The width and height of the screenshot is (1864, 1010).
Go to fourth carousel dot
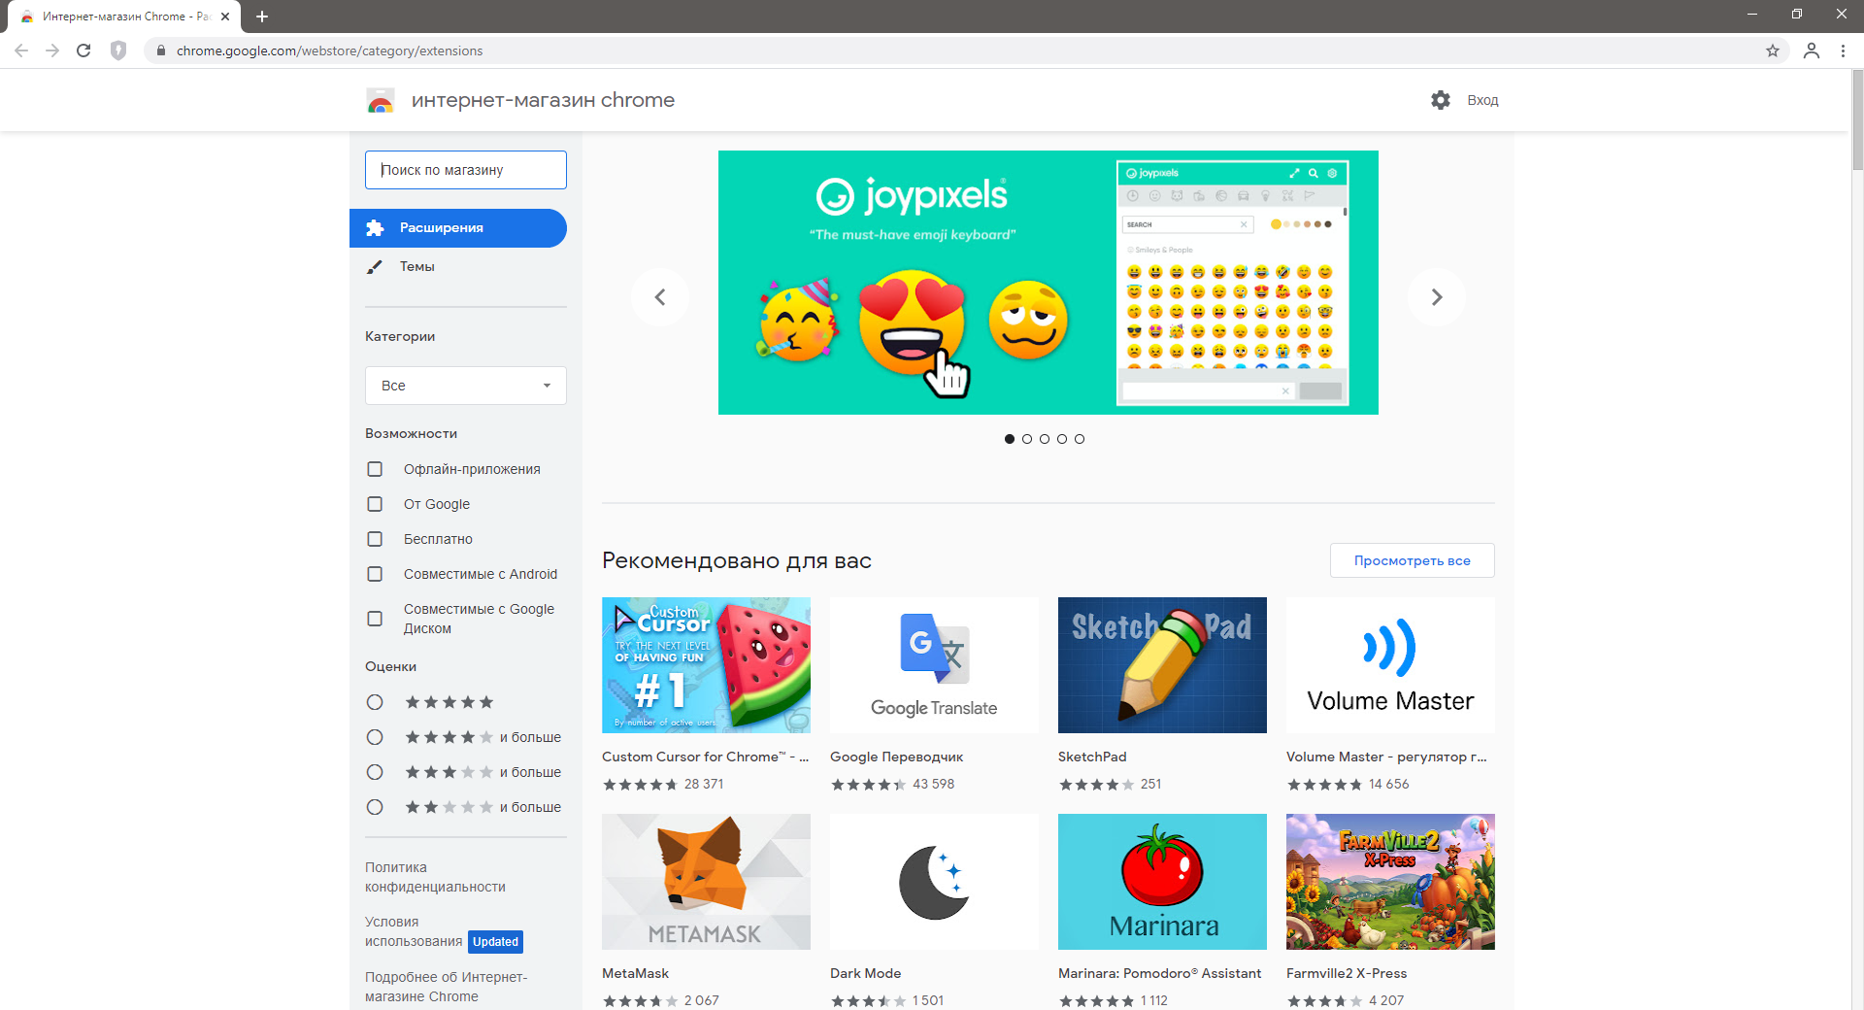(1062, 439)
